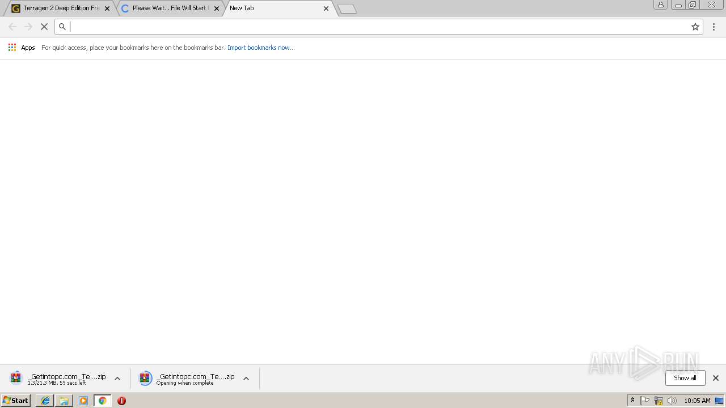
Task: Bookmark this page with the star icon
Action: 695,27
